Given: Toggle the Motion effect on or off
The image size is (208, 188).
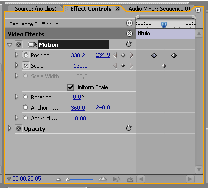Looking at the screenshot, I should [18, 44].
